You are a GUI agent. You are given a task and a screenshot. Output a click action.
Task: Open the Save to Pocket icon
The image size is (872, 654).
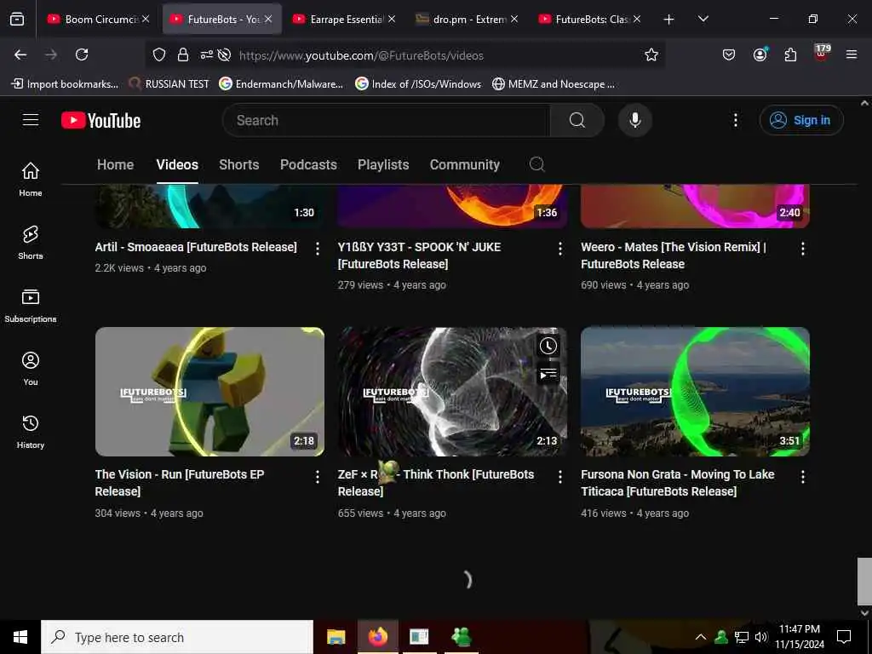pos(729,54)
